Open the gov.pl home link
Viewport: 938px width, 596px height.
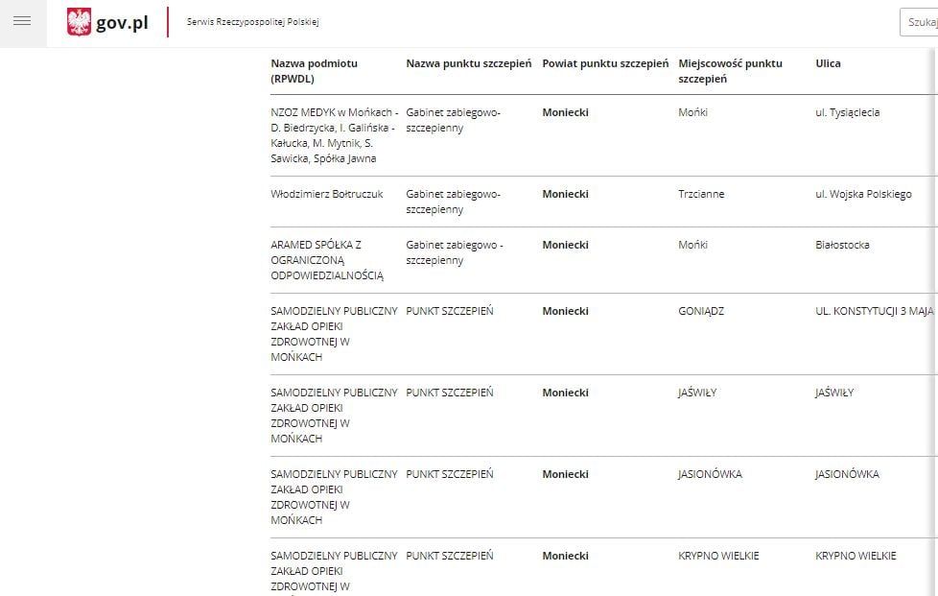pyautogui.click(x=107, y=22)
